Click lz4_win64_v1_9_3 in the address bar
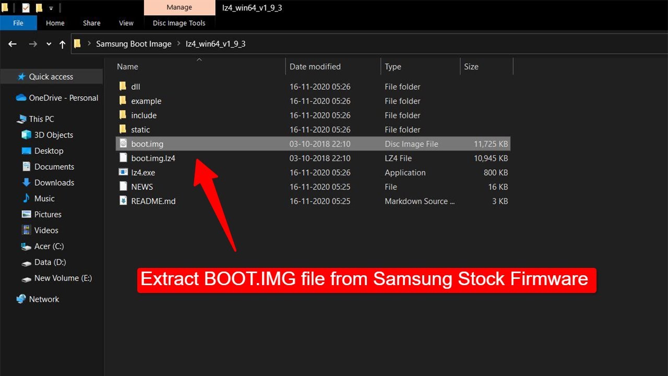 point(216,44)
